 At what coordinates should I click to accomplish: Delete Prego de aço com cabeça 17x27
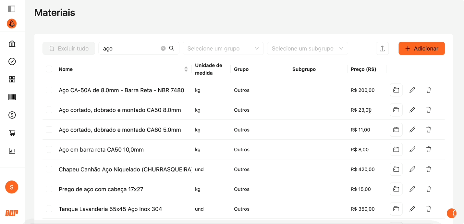click(428, 189)
